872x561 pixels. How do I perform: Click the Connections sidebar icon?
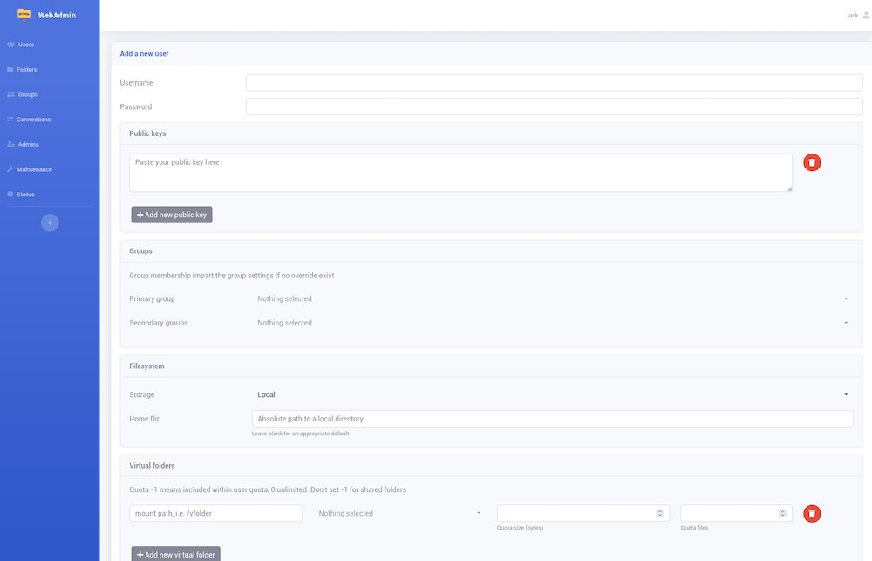(32, 119)
